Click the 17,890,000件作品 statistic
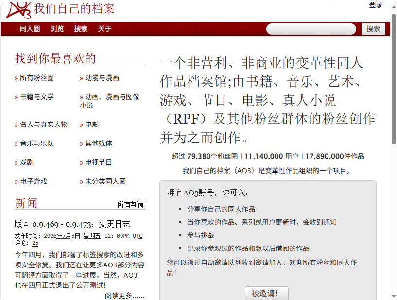This screenshot has width=397, height=300. (x=335, y=156)
